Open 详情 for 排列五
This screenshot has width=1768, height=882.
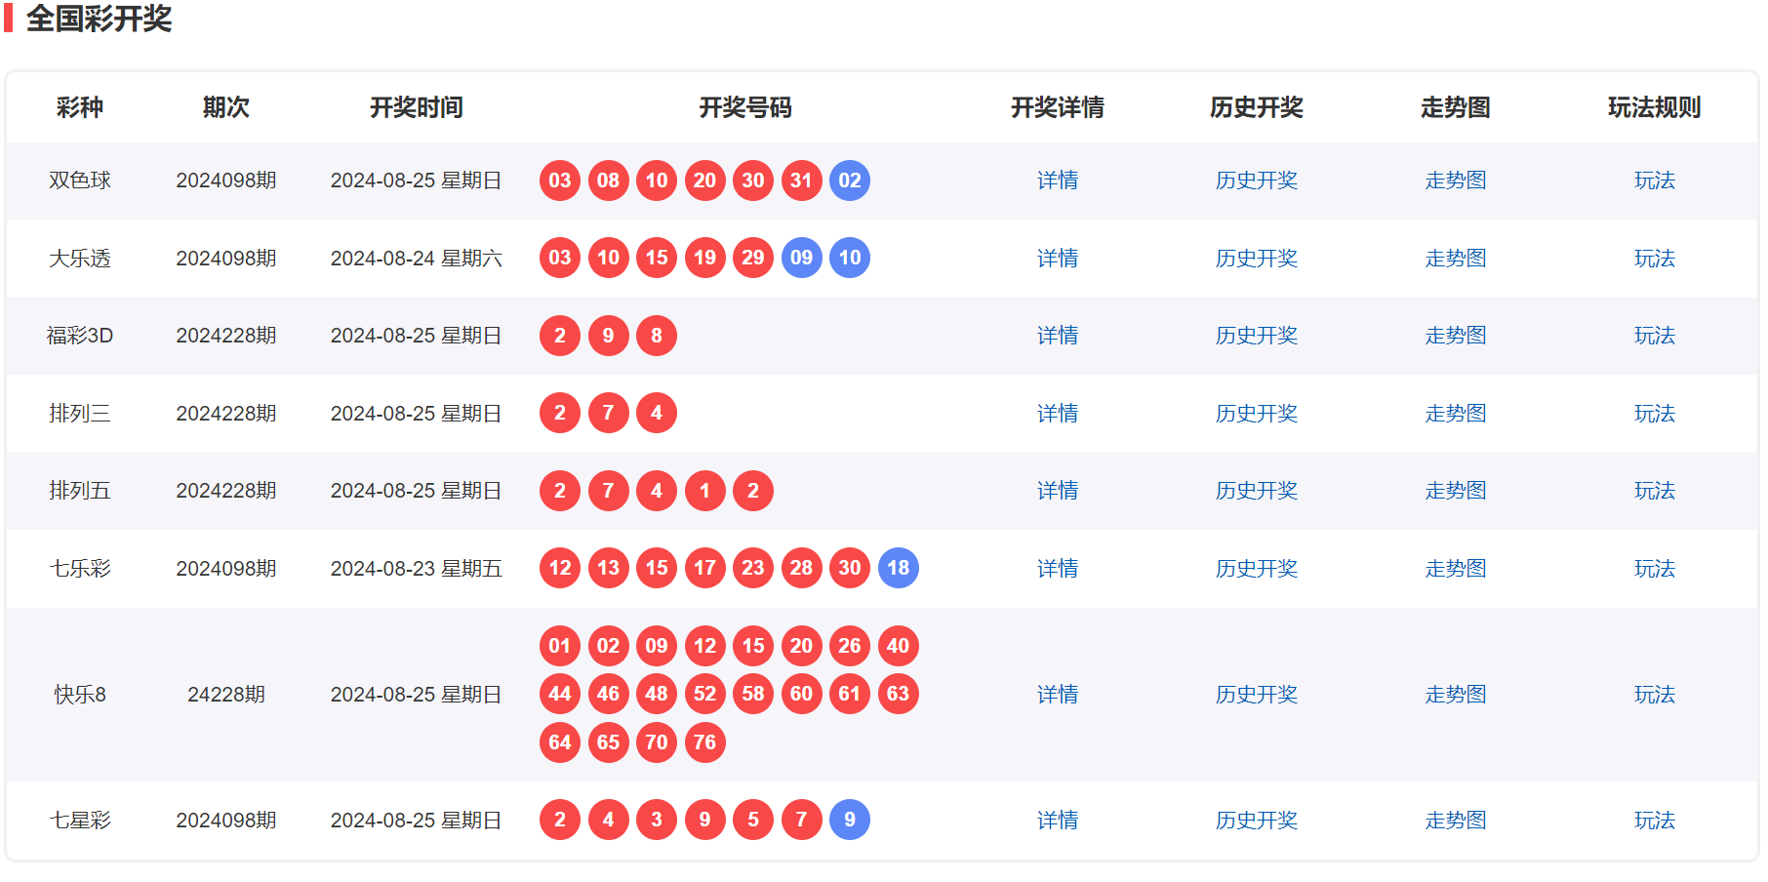point(1057,491)
